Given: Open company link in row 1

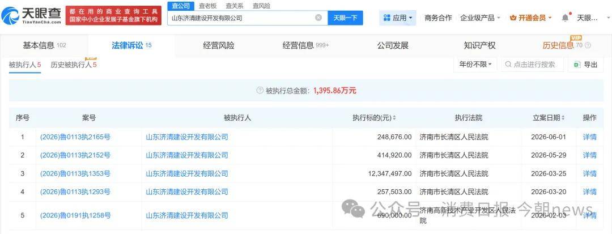Looking at the screenshot, I should [187, 137].
